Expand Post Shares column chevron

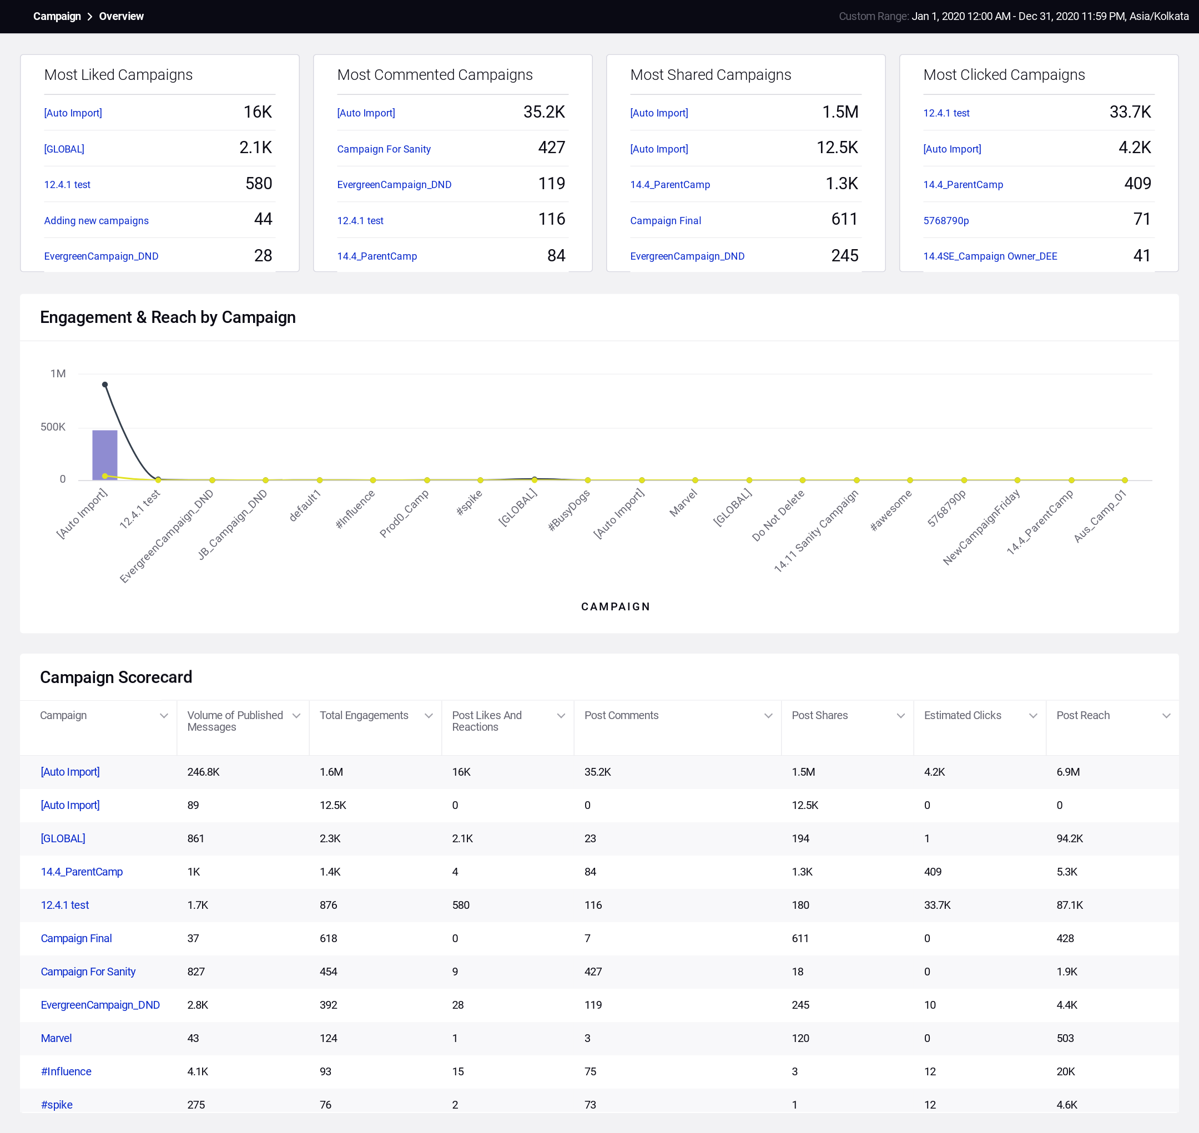click(900, 716)
